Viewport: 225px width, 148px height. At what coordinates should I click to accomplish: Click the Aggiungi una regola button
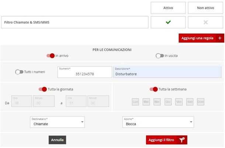201,38
